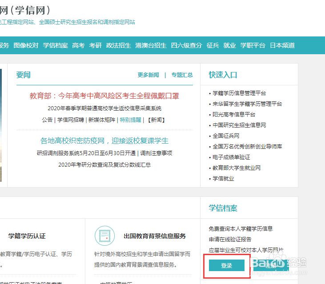This screenshot has height=284, width=325.
Task: Open 学籍学历信息管理平台 quick entry
Action: click(239, 93)
